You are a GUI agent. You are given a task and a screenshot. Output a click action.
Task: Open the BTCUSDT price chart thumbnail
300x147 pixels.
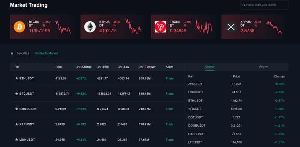[x=63, y=27]
